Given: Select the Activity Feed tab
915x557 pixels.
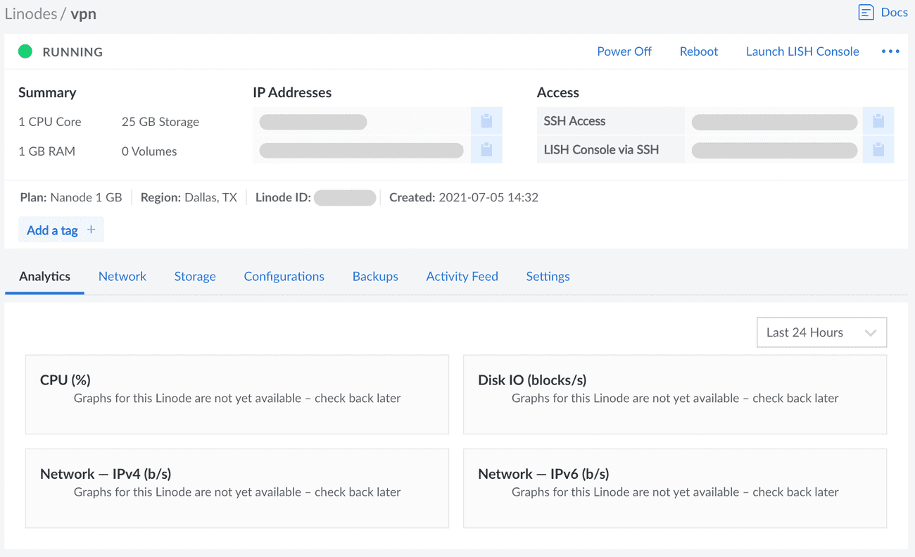Looking at the screenshot, I should pyautogui.click(x=462, y=276).
